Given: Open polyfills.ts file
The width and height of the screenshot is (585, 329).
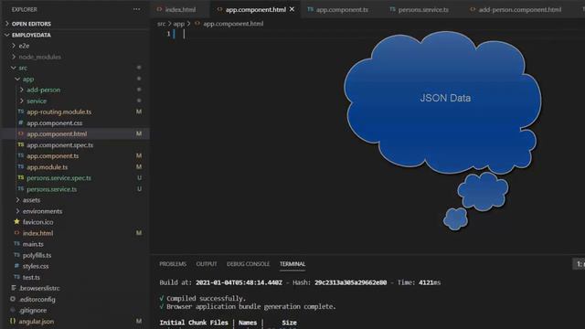Looking at the screenshot, I should pos(37,255).
